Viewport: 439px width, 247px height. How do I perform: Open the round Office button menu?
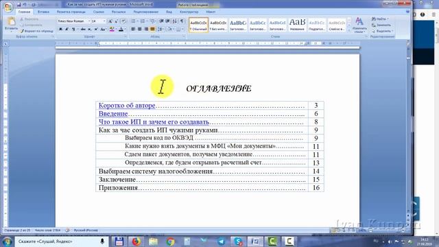point(8,7)
